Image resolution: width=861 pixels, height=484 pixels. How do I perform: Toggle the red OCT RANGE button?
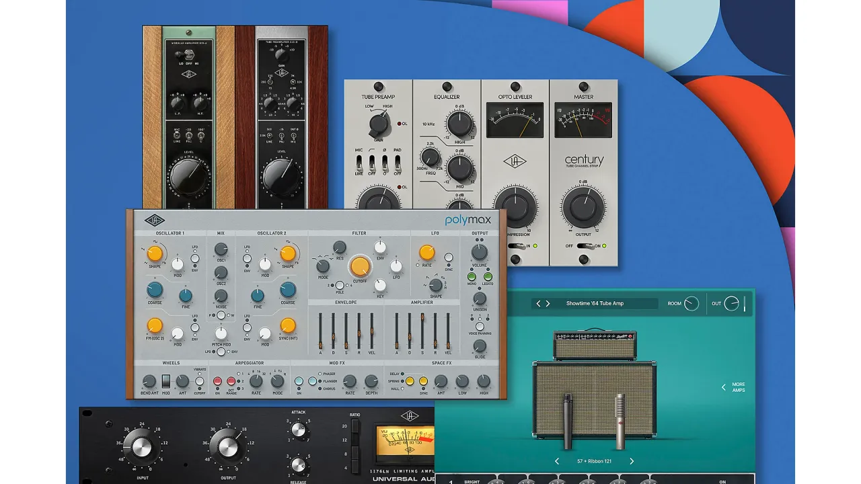(x=231, y=381)
